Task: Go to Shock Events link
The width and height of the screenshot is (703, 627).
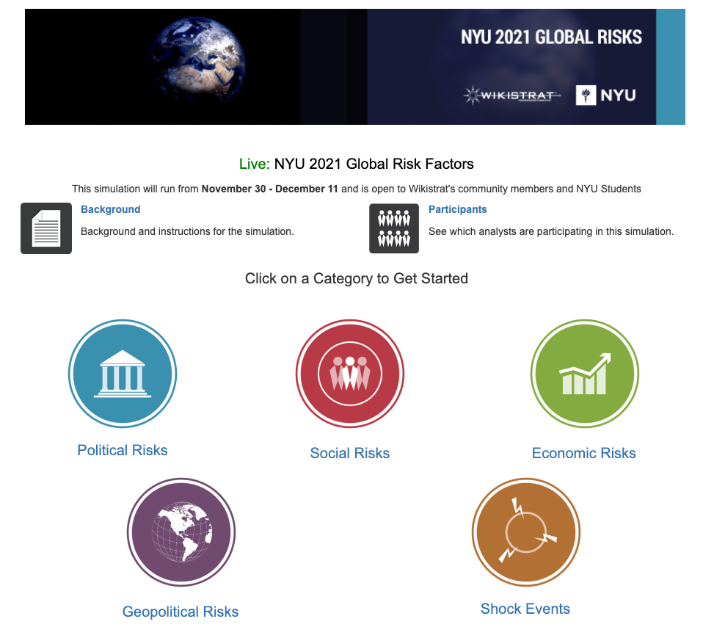Action: [x=525, y=609]
